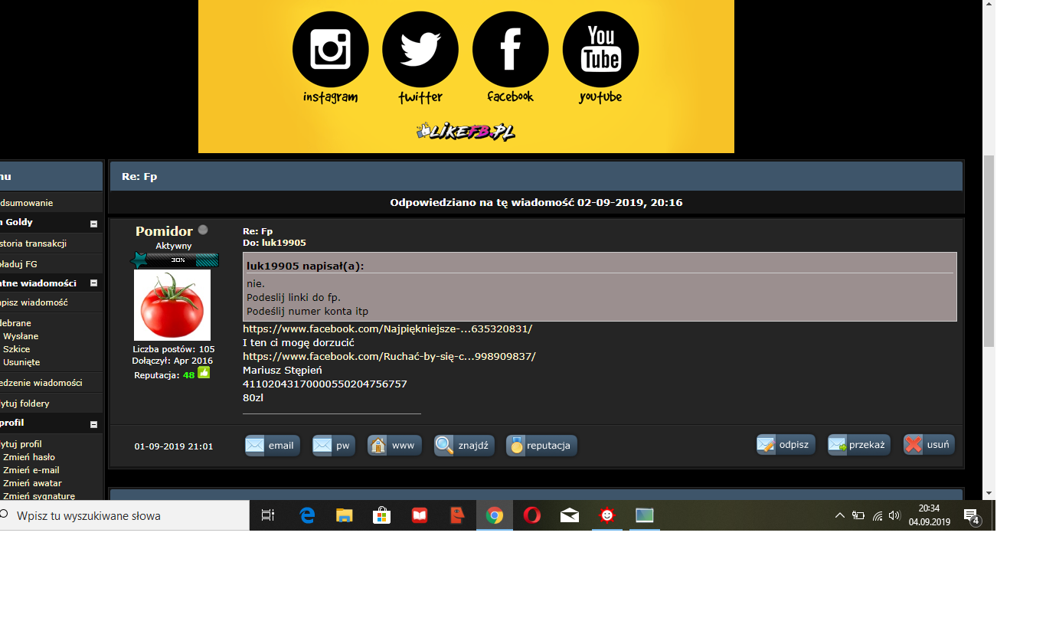Open the Ruchać-by-się Facebook link
This screenshot has width=1046, height=634.
point(389,357)
